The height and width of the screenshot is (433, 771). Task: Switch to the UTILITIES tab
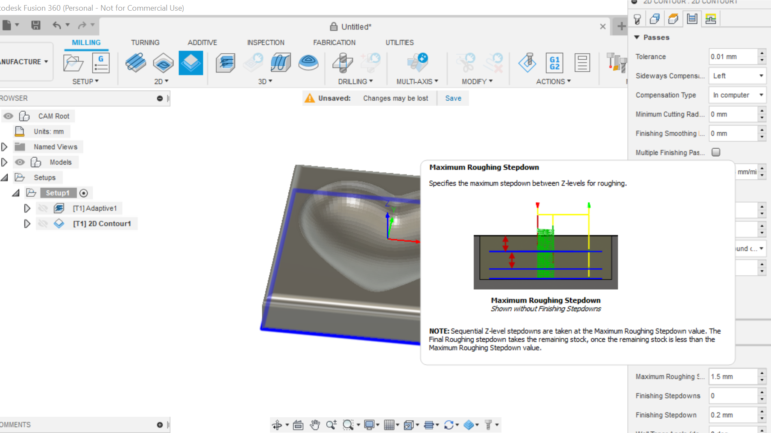click(x=400, y=43)
